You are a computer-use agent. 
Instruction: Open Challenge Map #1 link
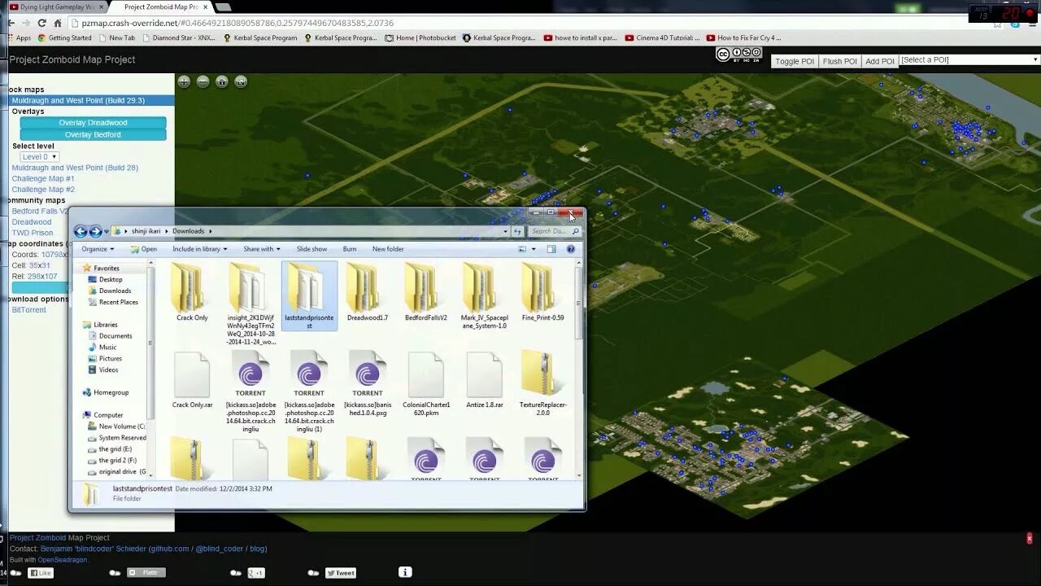pos(43,178)
